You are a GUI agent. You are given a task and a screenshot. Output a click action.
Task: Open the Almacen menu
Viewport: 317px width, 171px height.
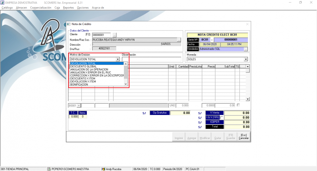[x=22, y=8]
